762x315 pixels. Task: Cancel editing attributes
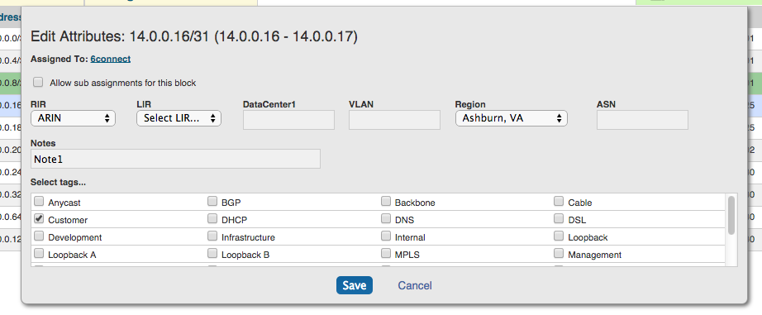pos(415,285)
